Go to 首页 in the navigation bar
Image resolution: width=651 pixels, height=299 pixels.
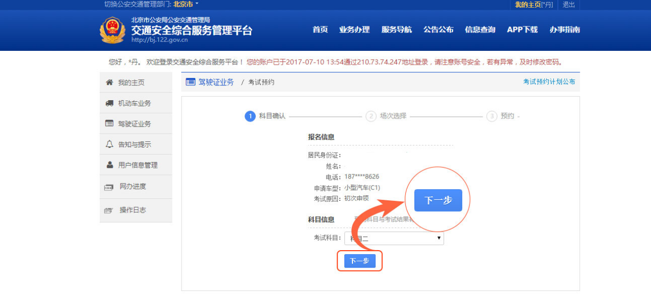(x=320, y=29)
